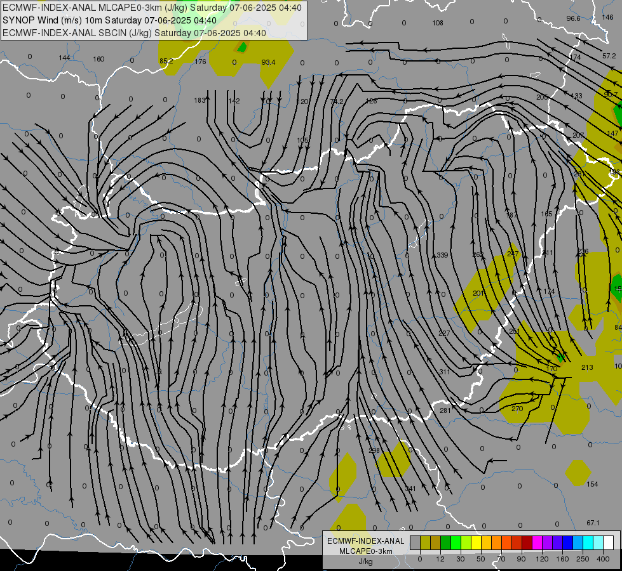Image resolution: width=622 pixels, height=571 pixels.
Task: Click the map value 85.2
Action: click(166, 61)
